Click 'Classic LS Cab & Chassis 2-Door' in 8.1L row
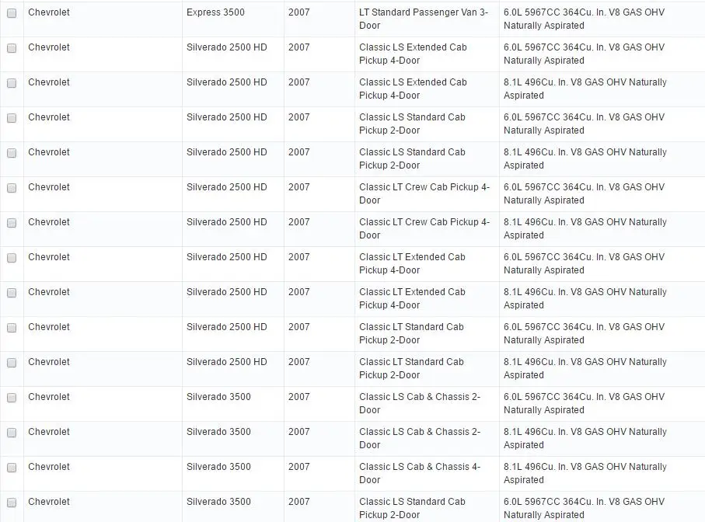Image resolution: width=705 pixels, height=522 pixels. click(420, 438)
